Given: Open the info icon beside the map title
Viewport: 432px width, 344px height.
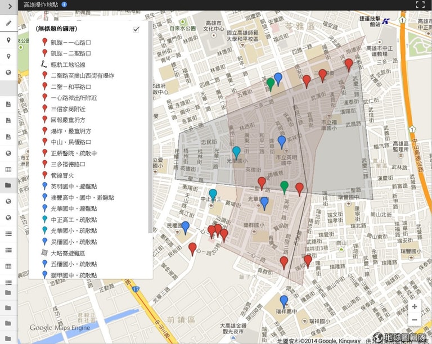Looking at the screenshot, I should click(x=64, y=4).
